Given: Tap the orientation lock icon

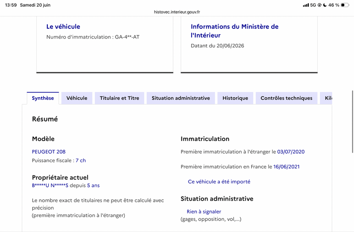Looking at the screenshot, I should (x=319, y=5).
